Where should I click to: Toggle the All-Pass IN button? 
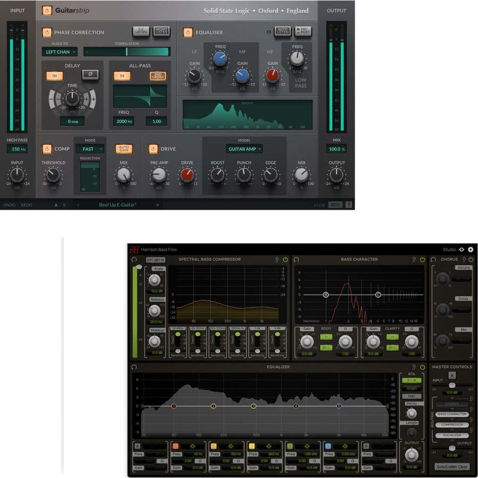pos(122,76)
